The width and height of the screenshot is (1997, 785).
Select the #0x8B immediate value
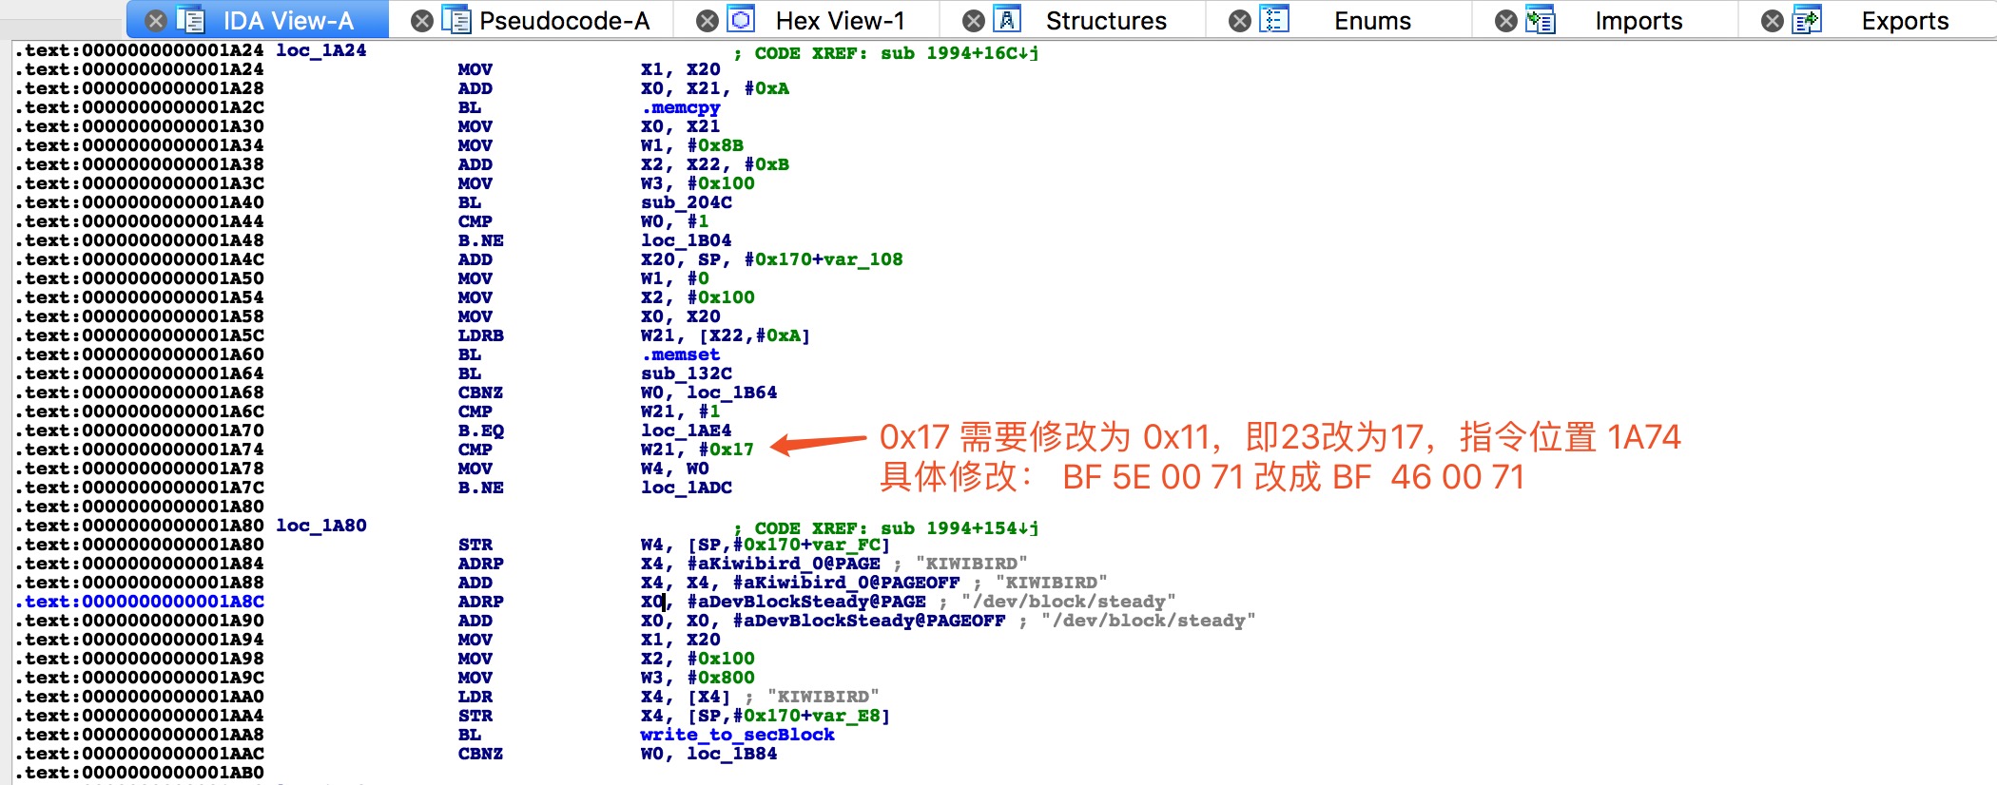point(715,145)
